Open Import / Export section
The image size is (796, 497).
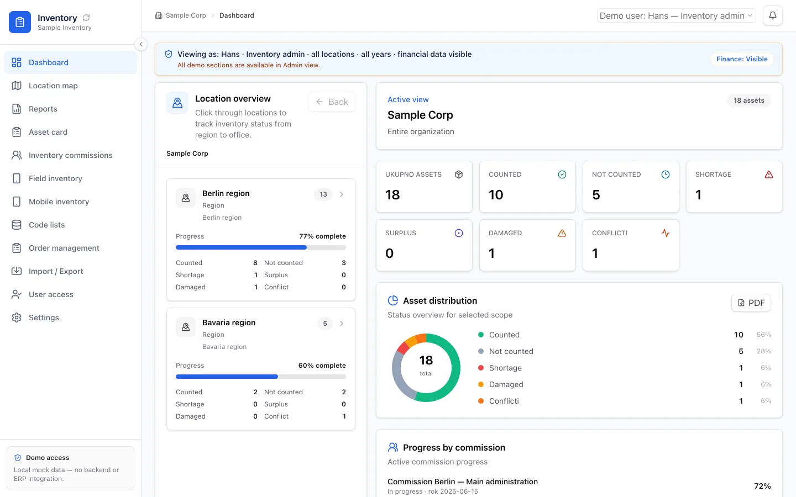pyautogui.click(x=71, y=271)
